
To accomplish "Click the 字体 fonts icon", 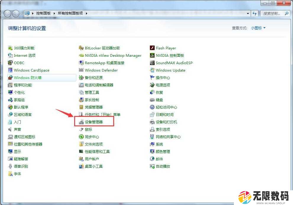I will click(x=10, y=174).
